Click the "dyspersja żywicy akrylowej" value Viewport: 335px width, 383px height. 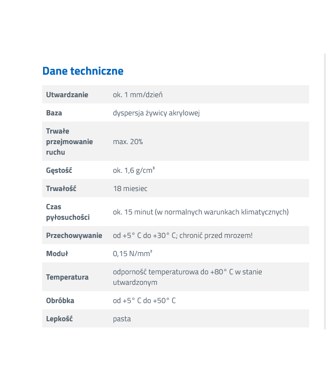point(156,113)
